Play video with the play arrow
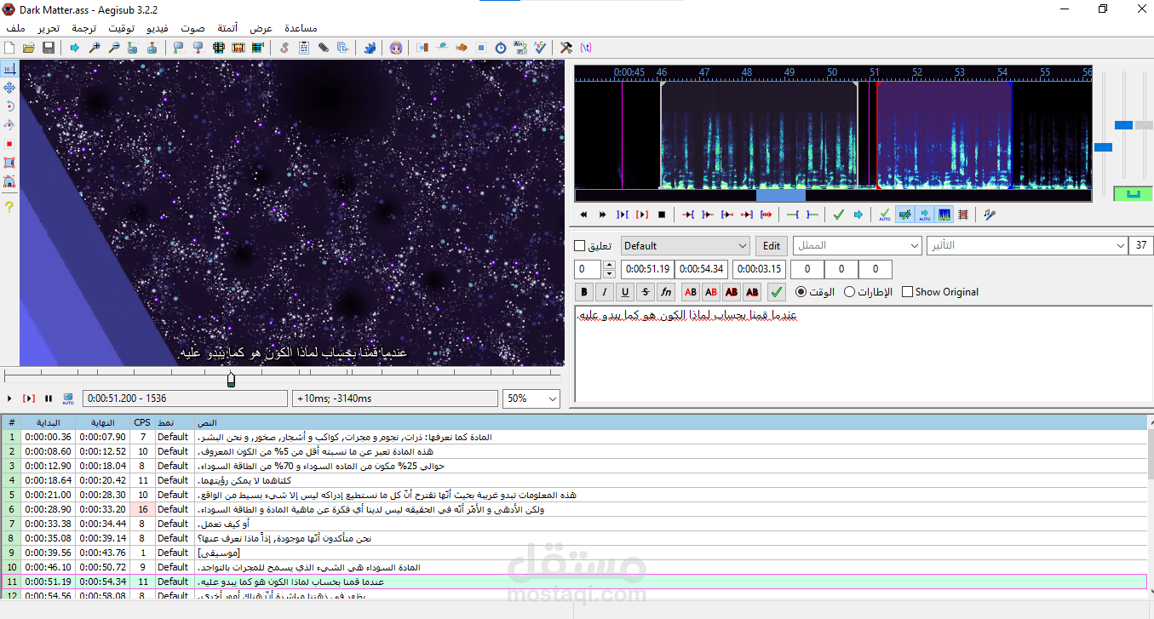Viewport: 1154px width, 619px height. 9,398
